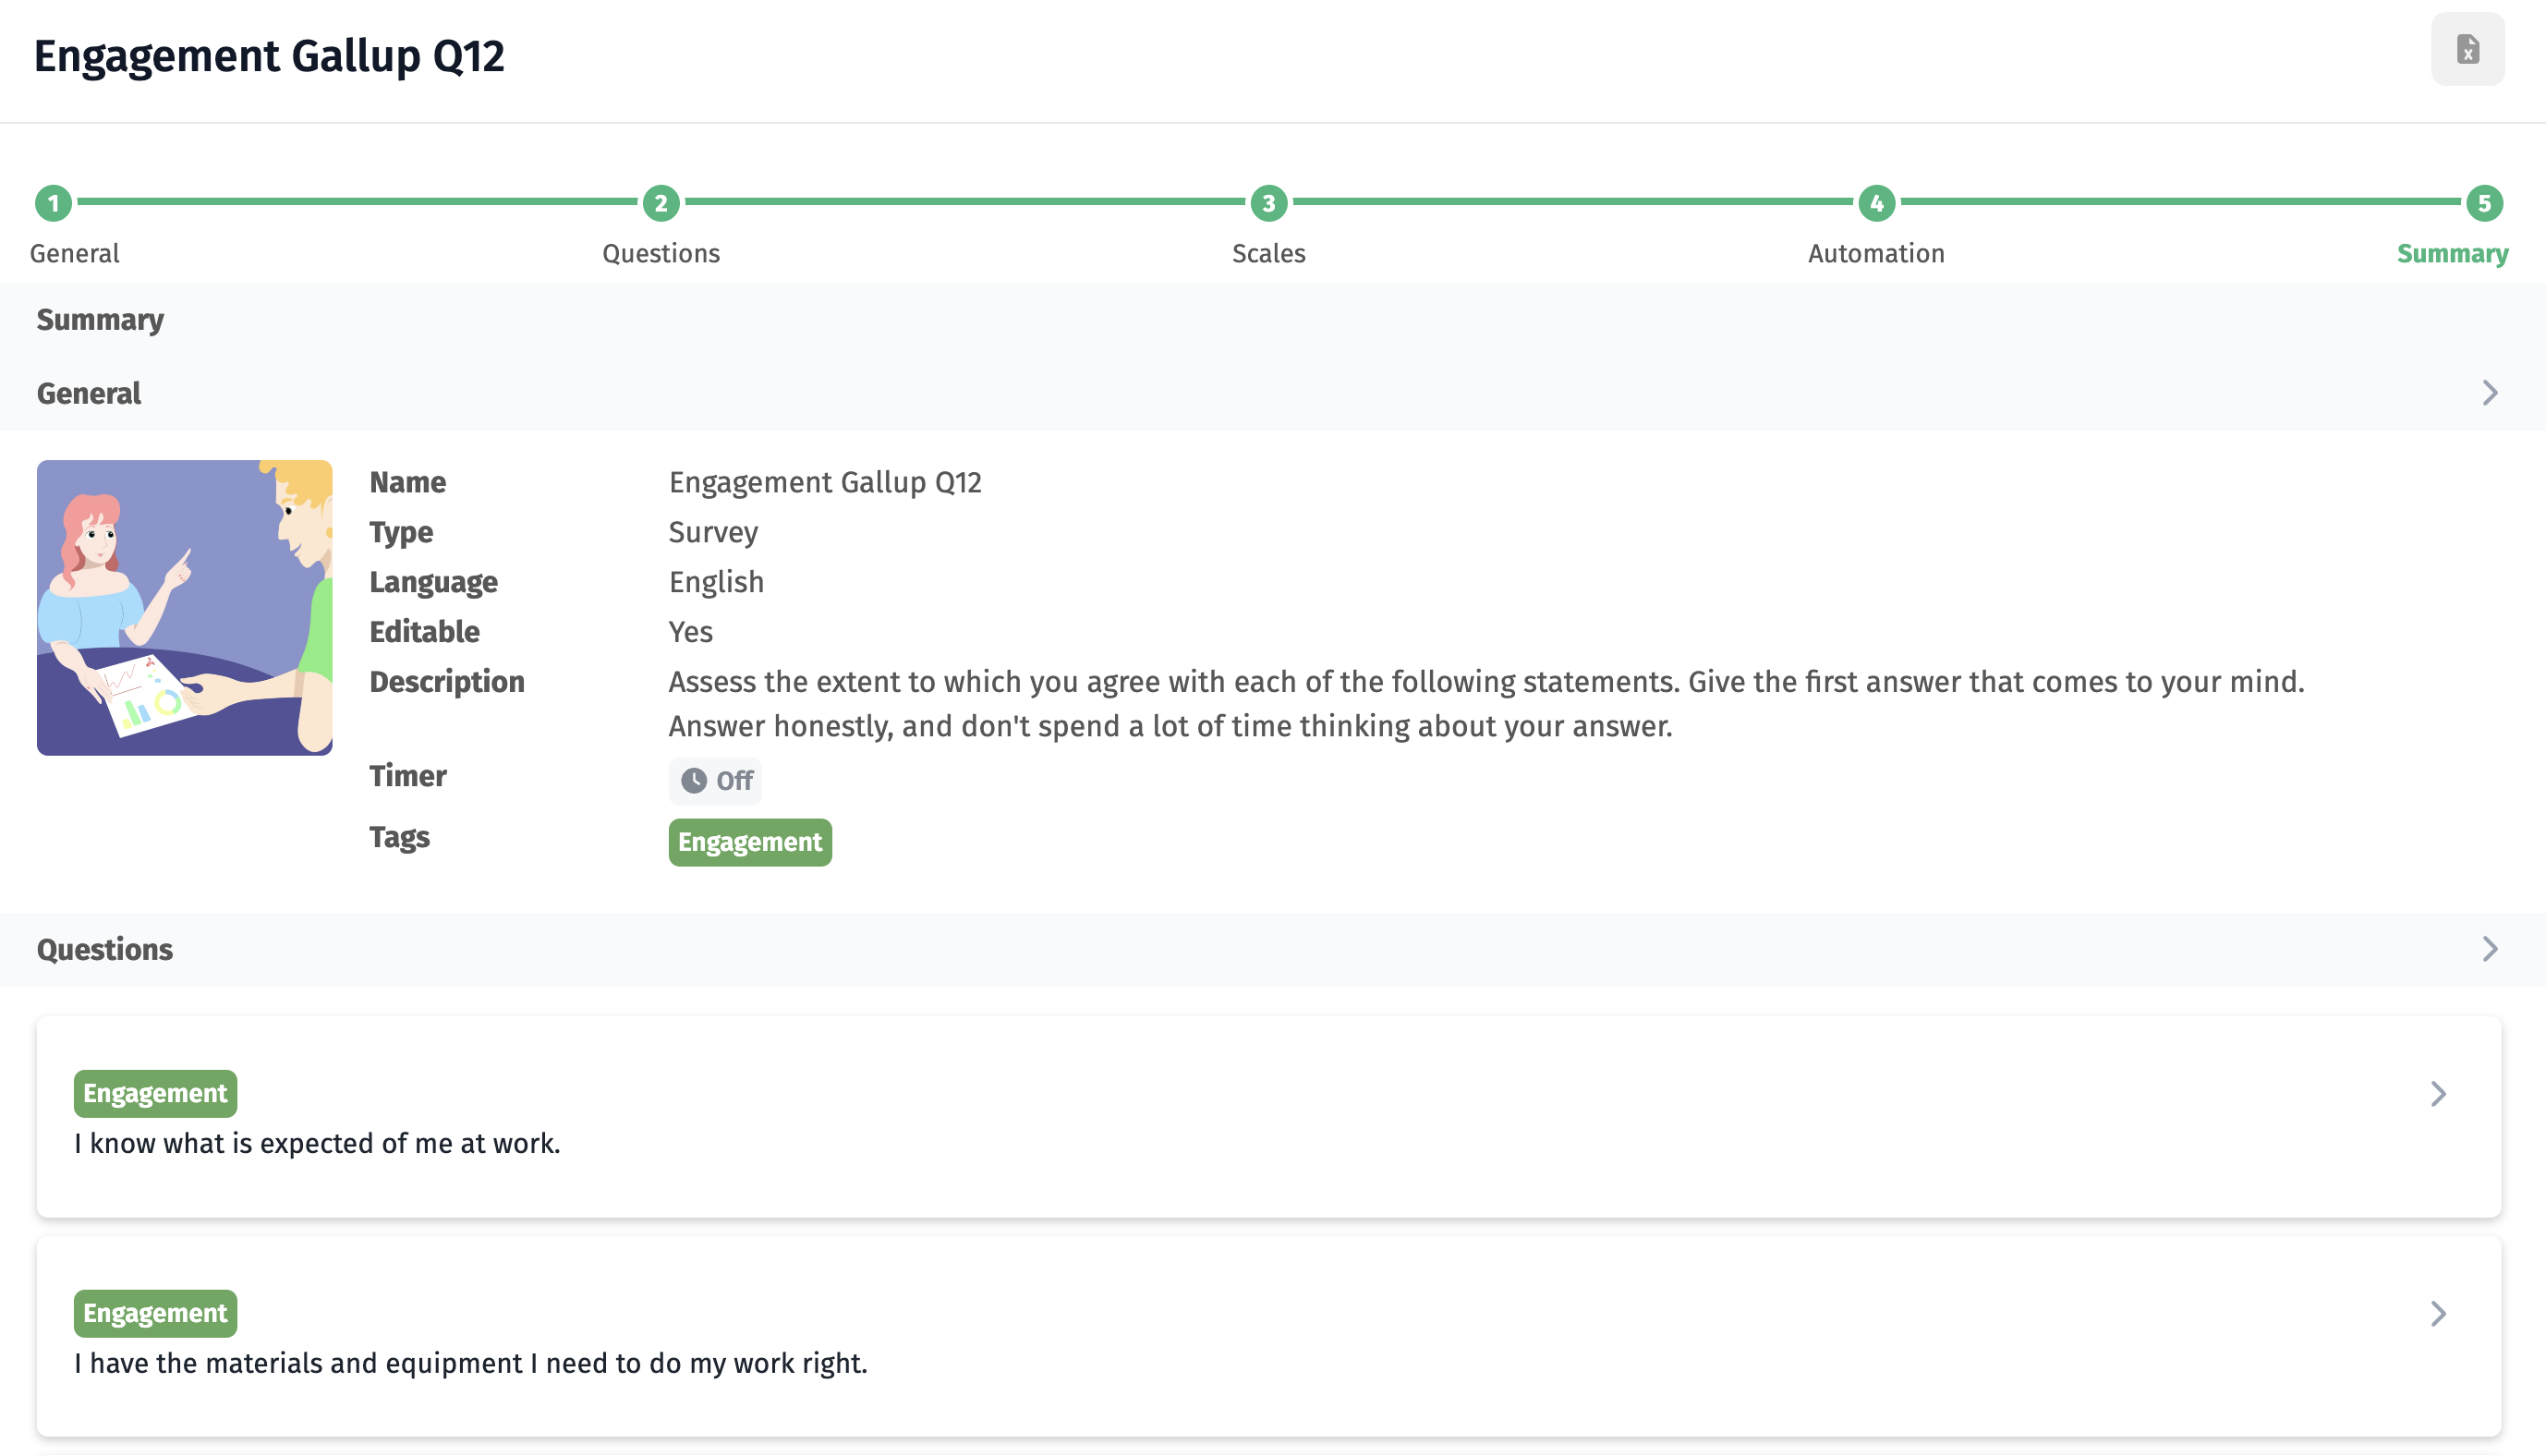Select 'I have the materials and equipment' question text

(x=471, y=1363)
